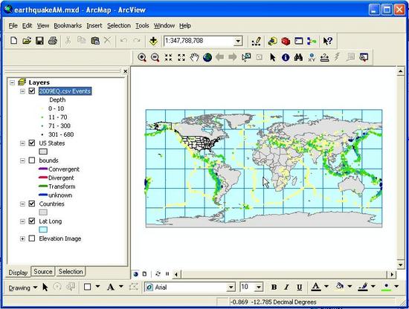Switch to the Selection tab
This screenshot has height=309, width=409.
(71, 271)
